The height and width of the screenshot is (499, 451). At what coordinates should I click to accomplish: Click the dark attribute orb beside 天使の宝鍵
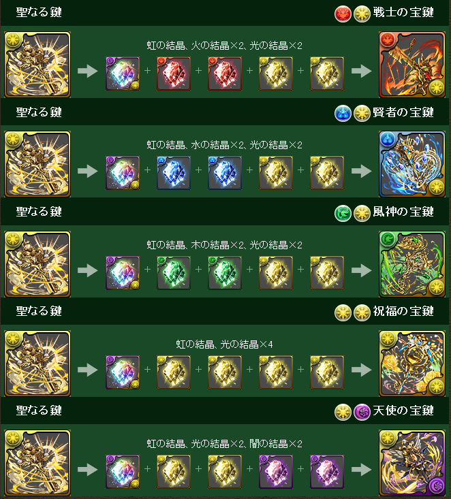point(362,412)
